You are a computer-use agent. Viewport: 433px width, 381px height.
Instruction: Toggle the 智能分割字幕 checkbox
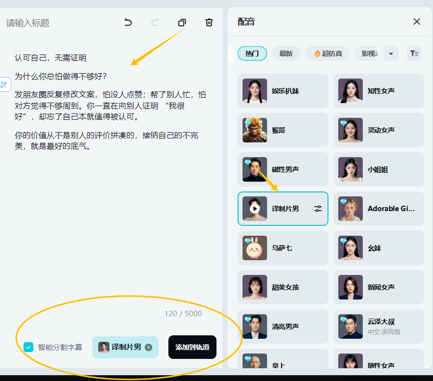tap(29, 347)
